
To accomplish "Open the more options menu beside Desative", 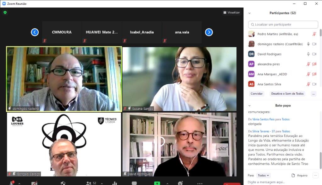I will (x=313, y=94).
